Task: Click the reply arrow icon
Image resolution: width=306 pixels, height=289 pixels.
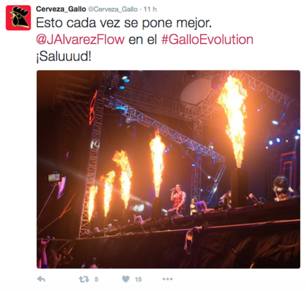Action: tap(41, 279)
